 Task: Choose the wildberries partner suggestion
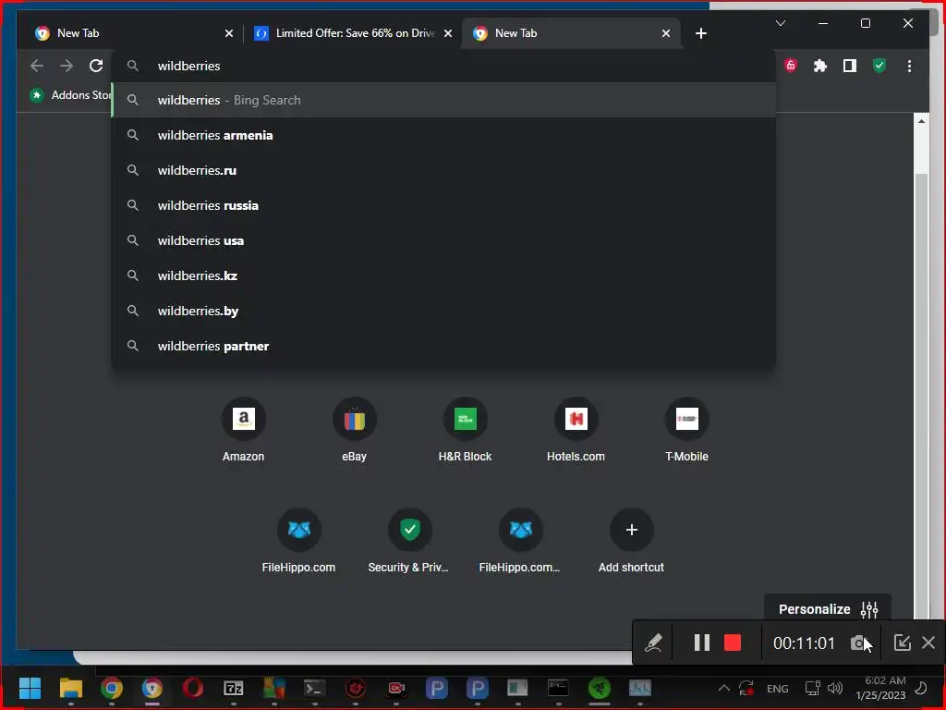[443, 346]
